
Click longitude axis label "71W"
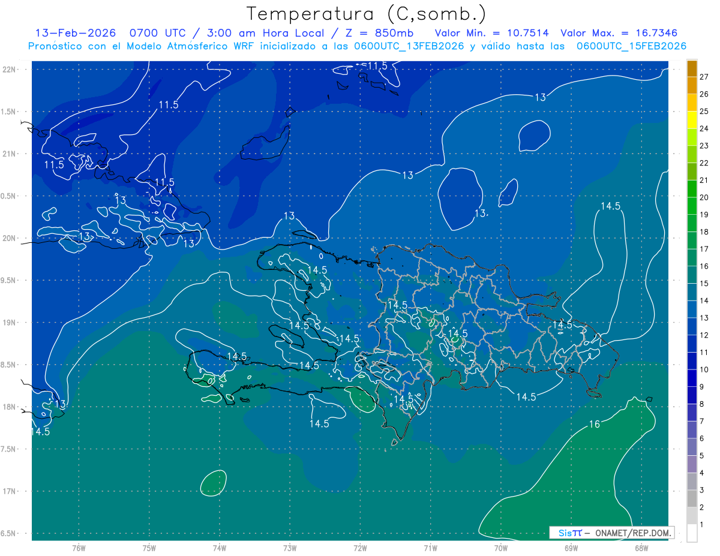pyautogui.click(x=430, y=548)
